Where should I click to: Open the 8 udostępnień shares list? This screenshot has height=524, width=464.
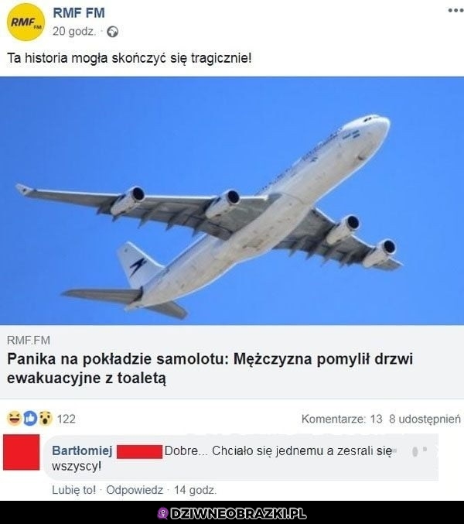[425, 419]
